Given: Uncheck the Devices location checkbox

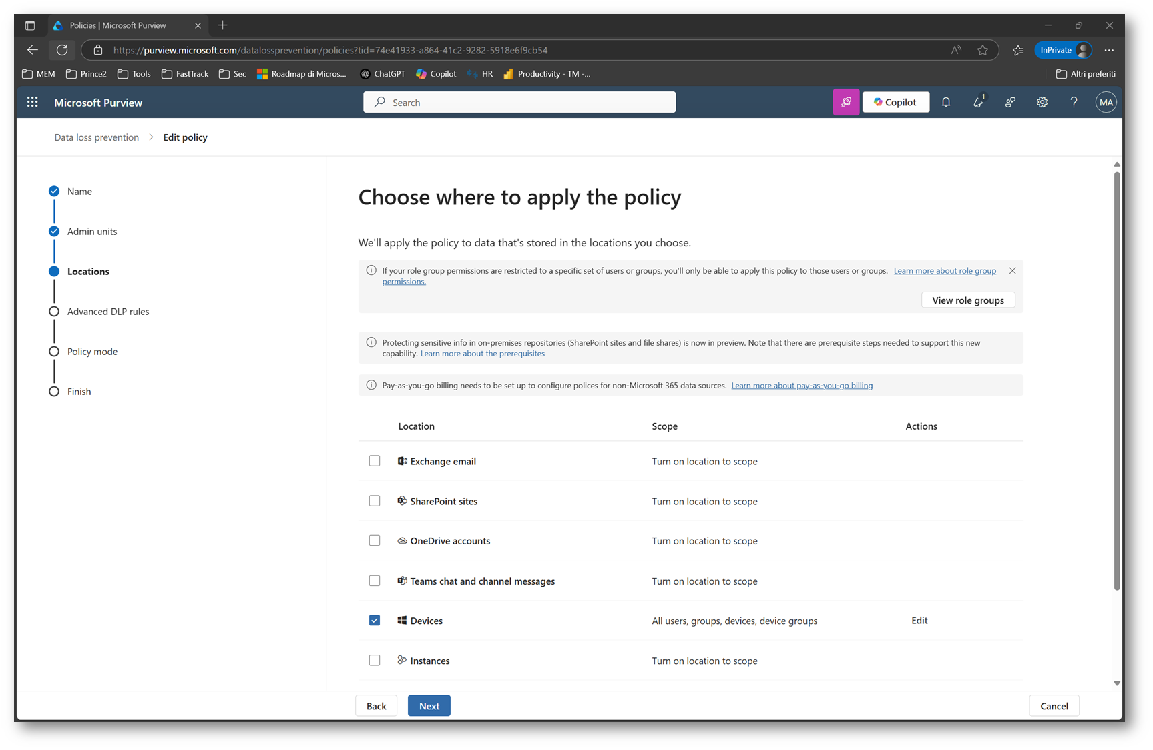Looking at the screenshot, I should [375, 620].
